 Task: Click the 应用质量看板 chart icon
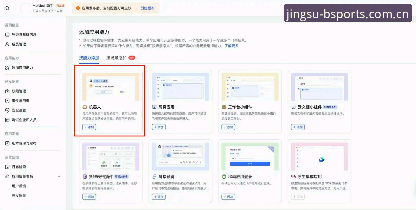click(x=7, y=176)
